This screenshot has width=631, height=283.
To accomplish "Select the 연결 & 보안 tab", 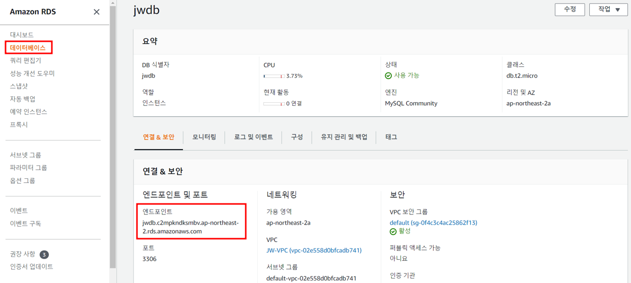I will click(x=159, y=137).
